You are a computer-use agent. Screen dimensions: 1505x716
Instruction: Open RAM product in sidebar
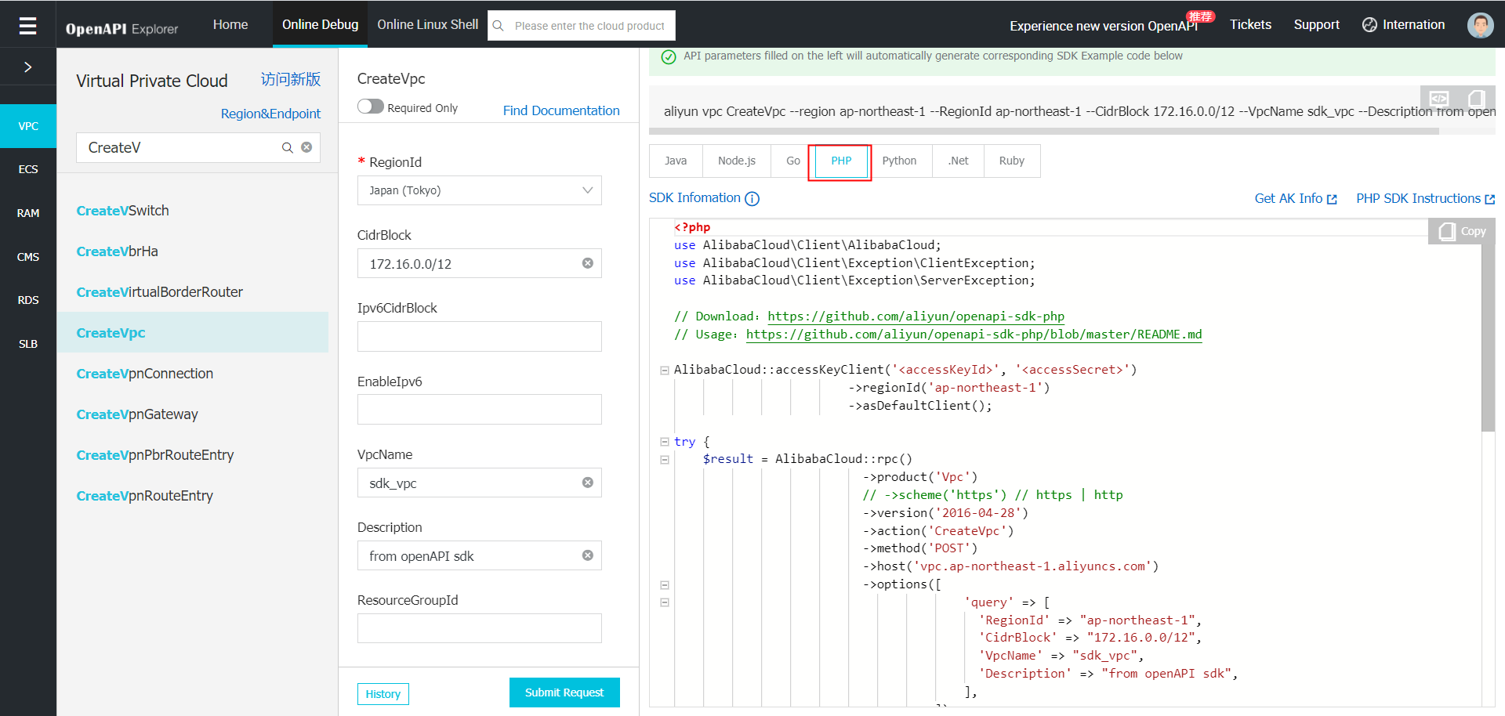pos(28,213)
